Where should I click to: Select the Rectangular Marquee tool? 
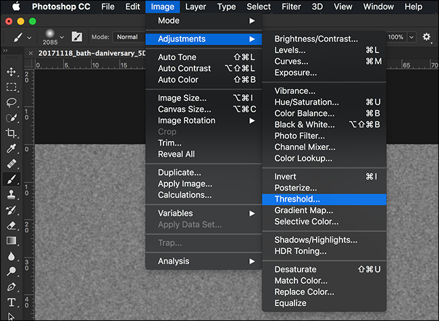coord(11,87)
